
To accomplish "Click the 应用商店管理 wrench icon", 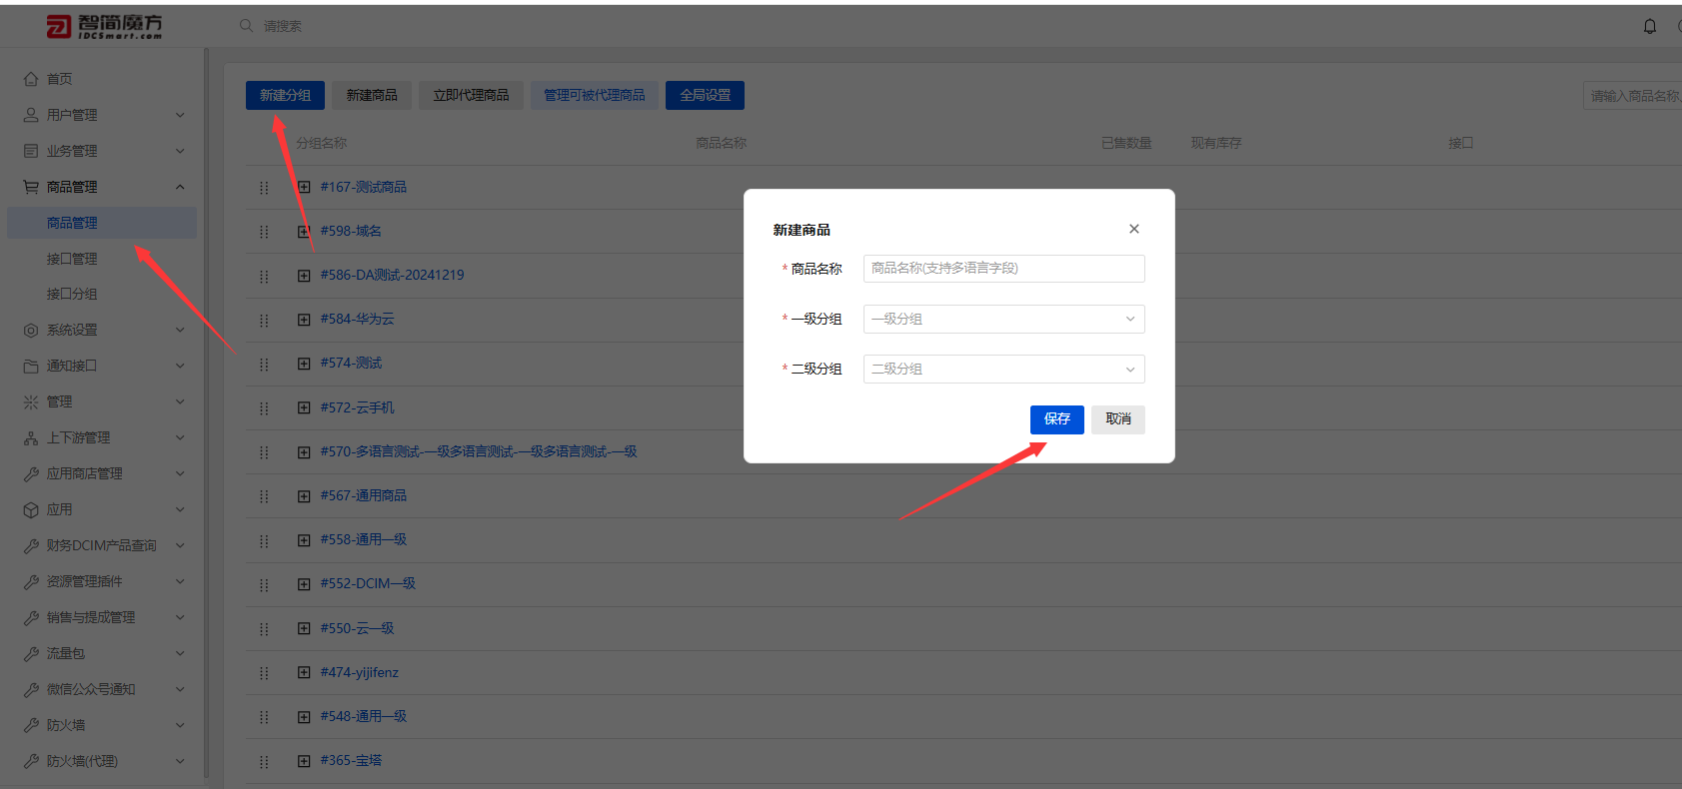I will (x=31, y=473).
